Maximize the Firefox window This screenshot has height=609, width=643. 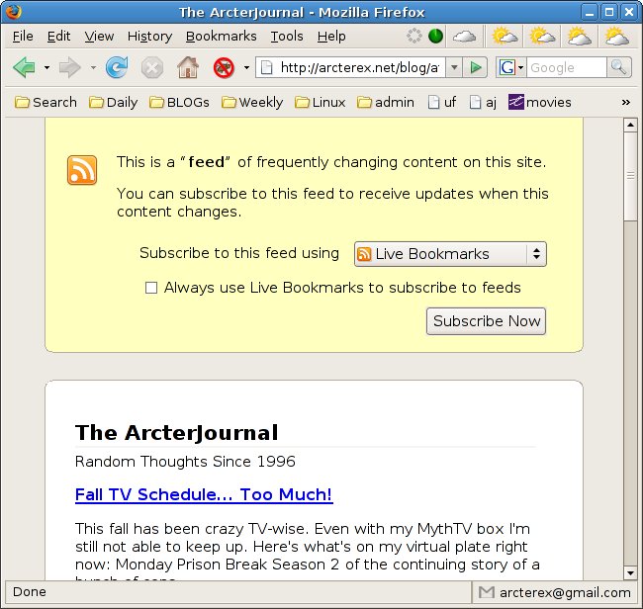tap(609, 12)
